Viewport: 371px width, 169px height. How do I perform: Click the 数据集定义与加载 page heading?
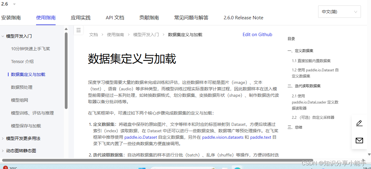132,59
